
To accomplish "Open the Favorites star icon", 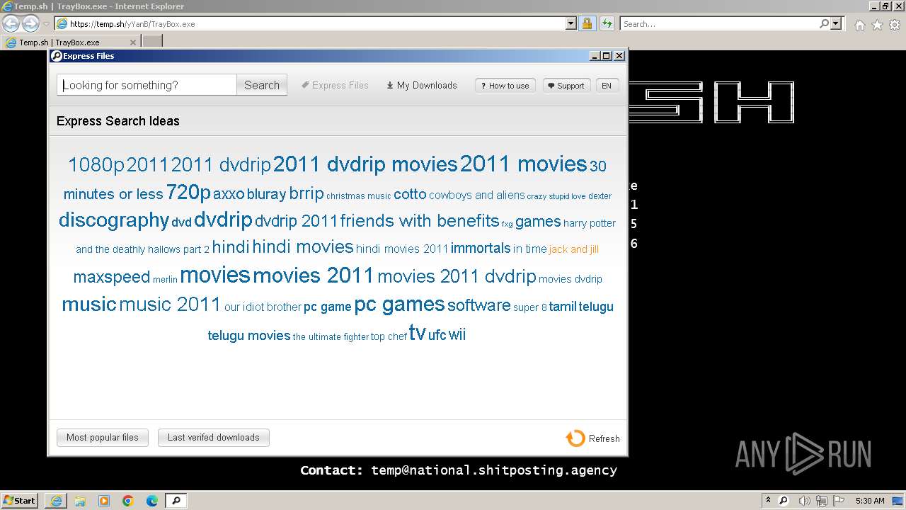I will 877,24.
